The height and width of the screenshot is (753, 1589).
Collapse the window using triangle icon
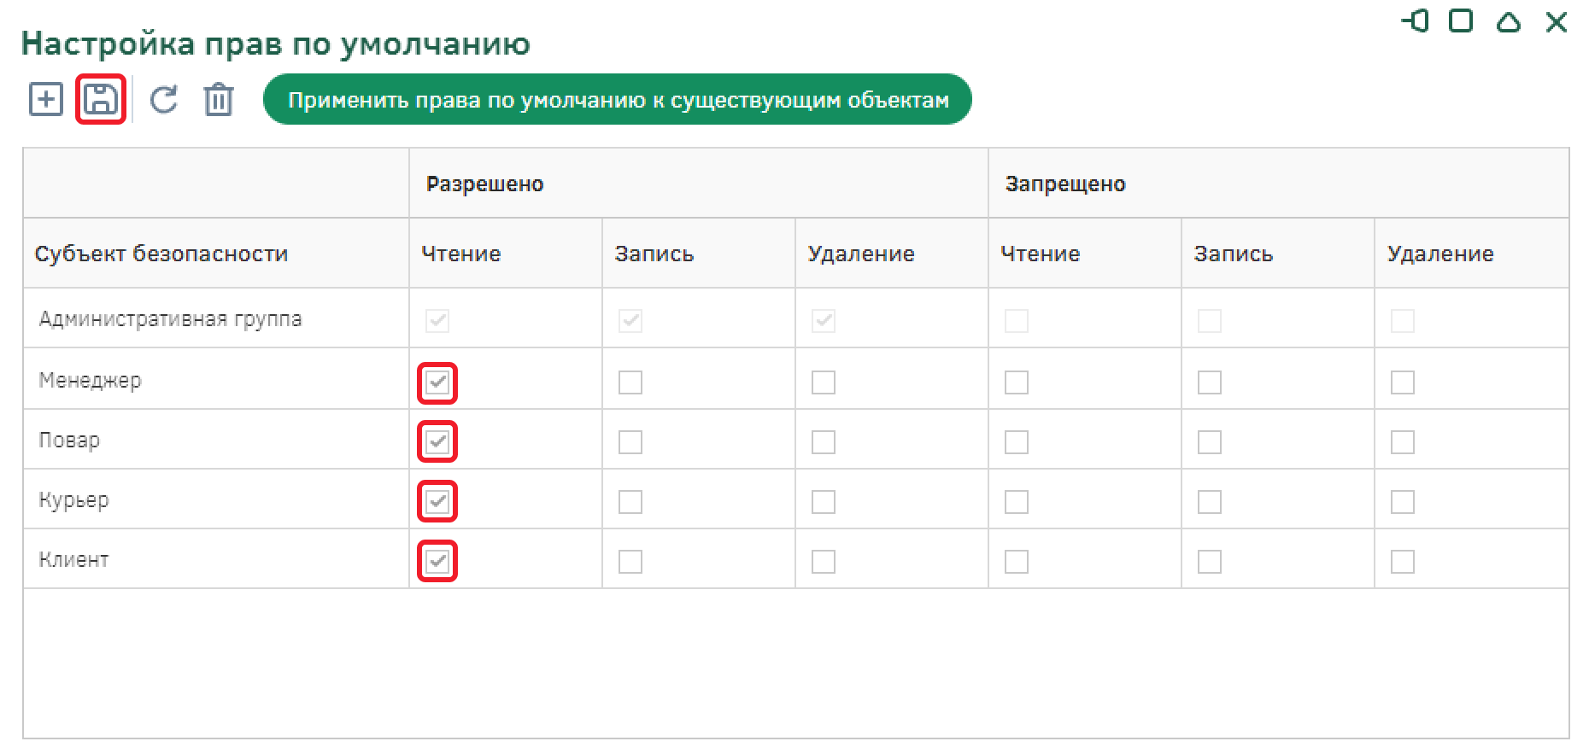(x=1509, y=21)
